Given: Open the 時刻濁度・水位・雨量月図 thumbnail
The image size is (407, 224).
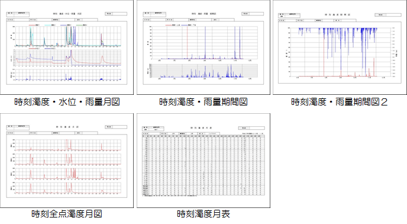Looking at the screenshot, I should coord(67,47).
